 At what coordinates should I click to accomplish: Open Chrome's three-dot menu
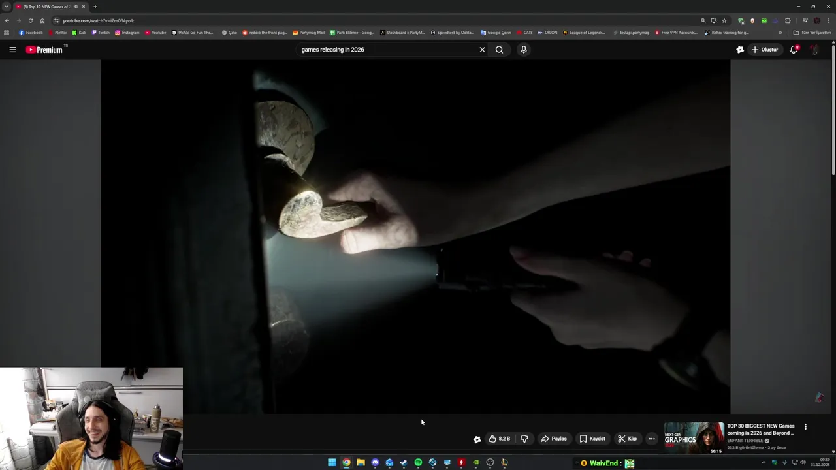(x=829, y=20)
